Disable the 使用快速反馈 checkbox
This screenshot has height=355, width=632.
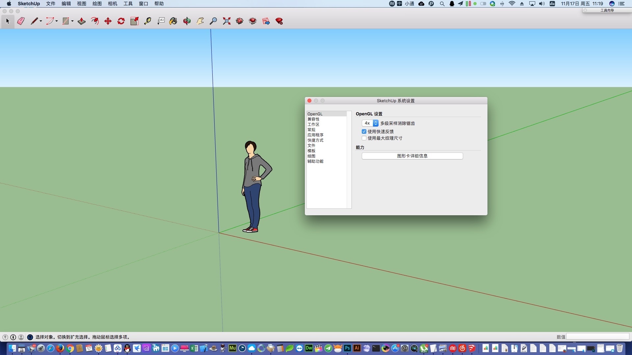point(364,131)
